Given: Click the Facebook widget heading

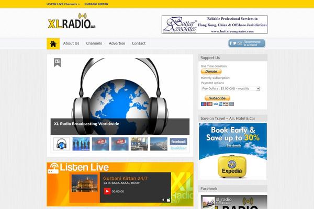Looking at the screenshot, I should [209, 189].
